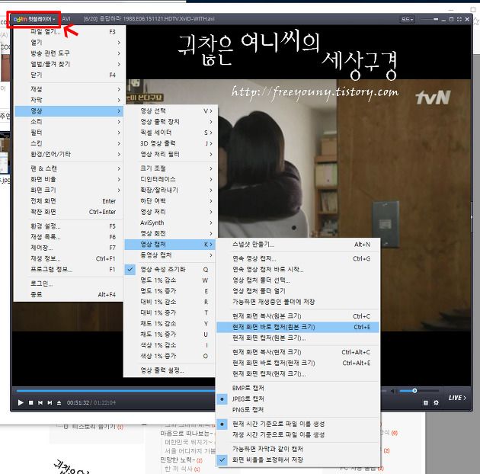Image resolution: width=480 pixels, height=474 pixels.
Task: Select 재생 시간 기준으로 파일 이름 생성
Action: [x=298, y=434]
